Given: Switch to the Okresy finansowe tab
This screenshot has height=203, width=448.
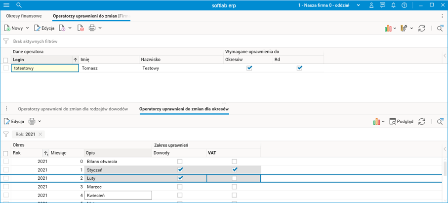Looking at the screenshot, I should point(24,16).
